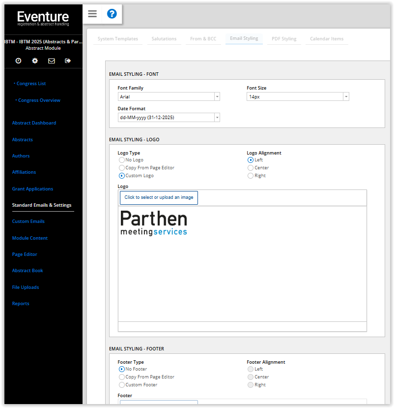This screenshot has height=408, width=394.
Task: Click the IBTM 2025 congress title
Action: pos(43,42)
